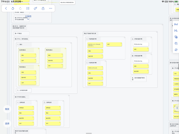Select the freehand drawing tool
Screen dimensions: 179x134
(35, 8)
